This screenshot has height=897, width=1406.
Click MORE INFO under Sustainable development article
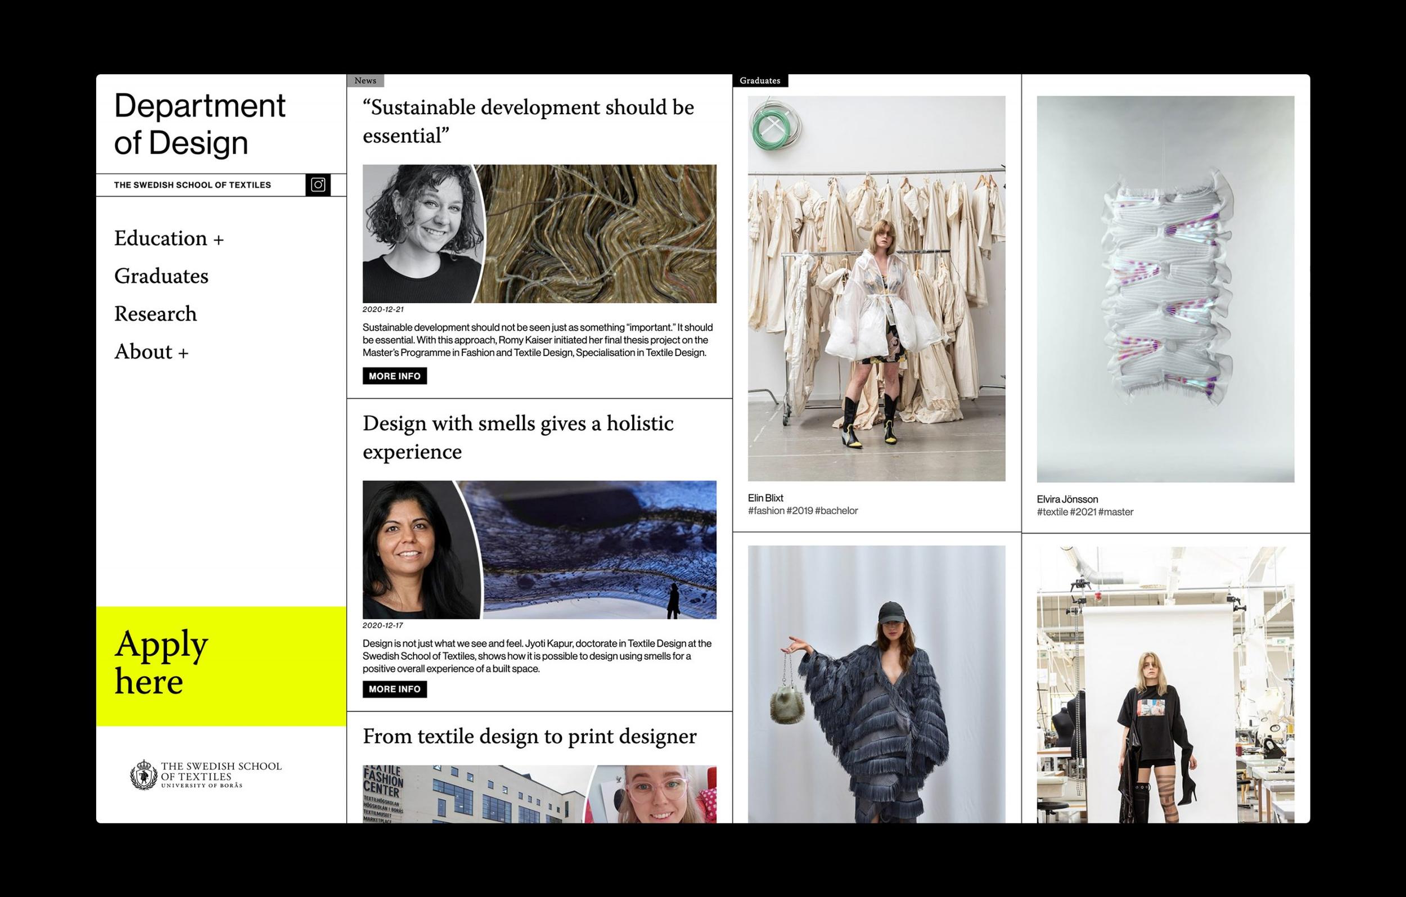pyautogui.click(x=395, y=376)
